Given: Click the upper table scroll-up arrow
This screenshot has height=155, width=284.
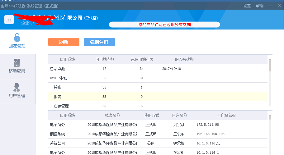Looking at the screenshot, I should click(270, 57).
